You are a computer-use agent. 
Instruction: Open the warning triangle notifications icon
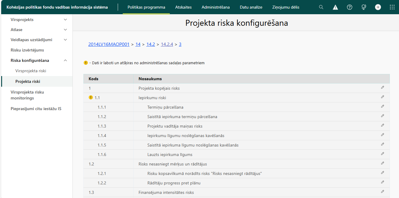point(335,7)
